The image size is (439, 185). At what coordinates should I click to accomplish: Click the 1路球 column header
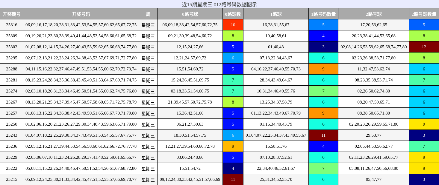coord(276,13)
